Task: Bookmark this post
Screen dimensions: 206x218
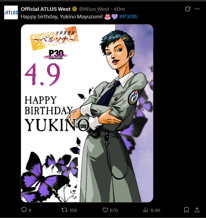Action: [x=187, y=210]
